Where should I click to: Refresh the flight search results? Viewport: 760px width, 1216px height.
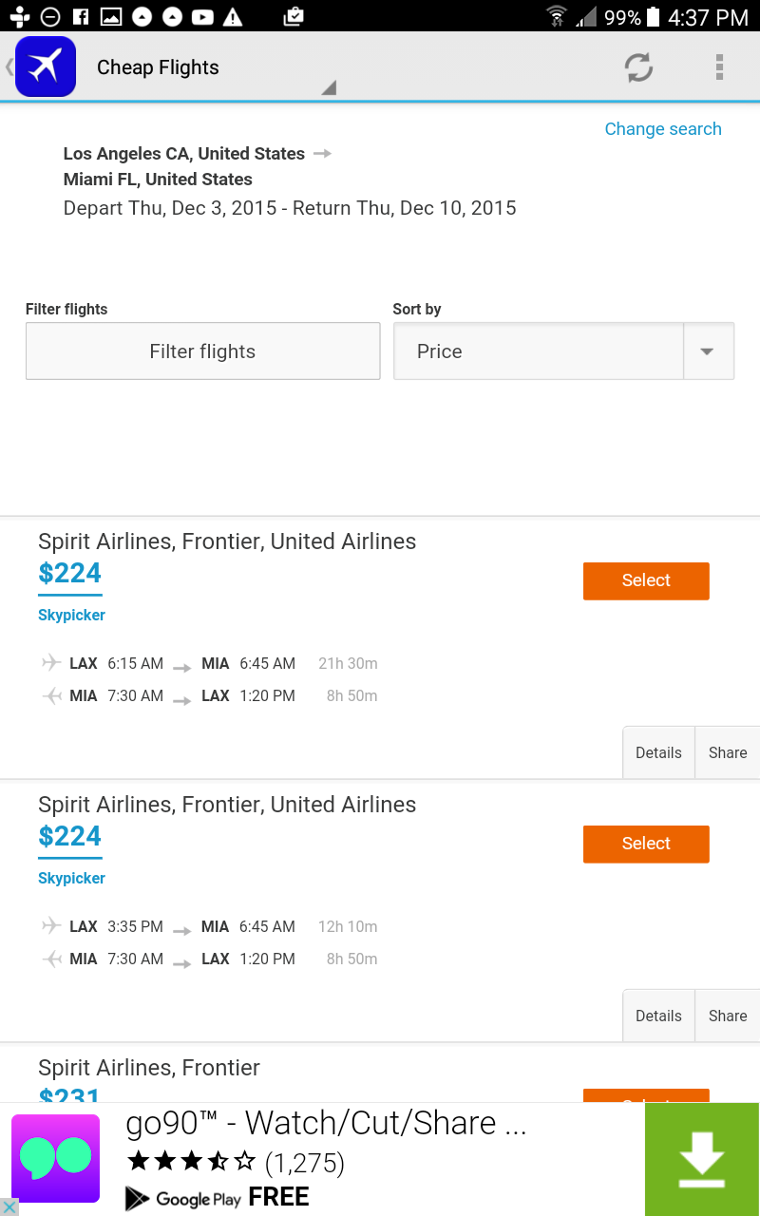[638, 67]
